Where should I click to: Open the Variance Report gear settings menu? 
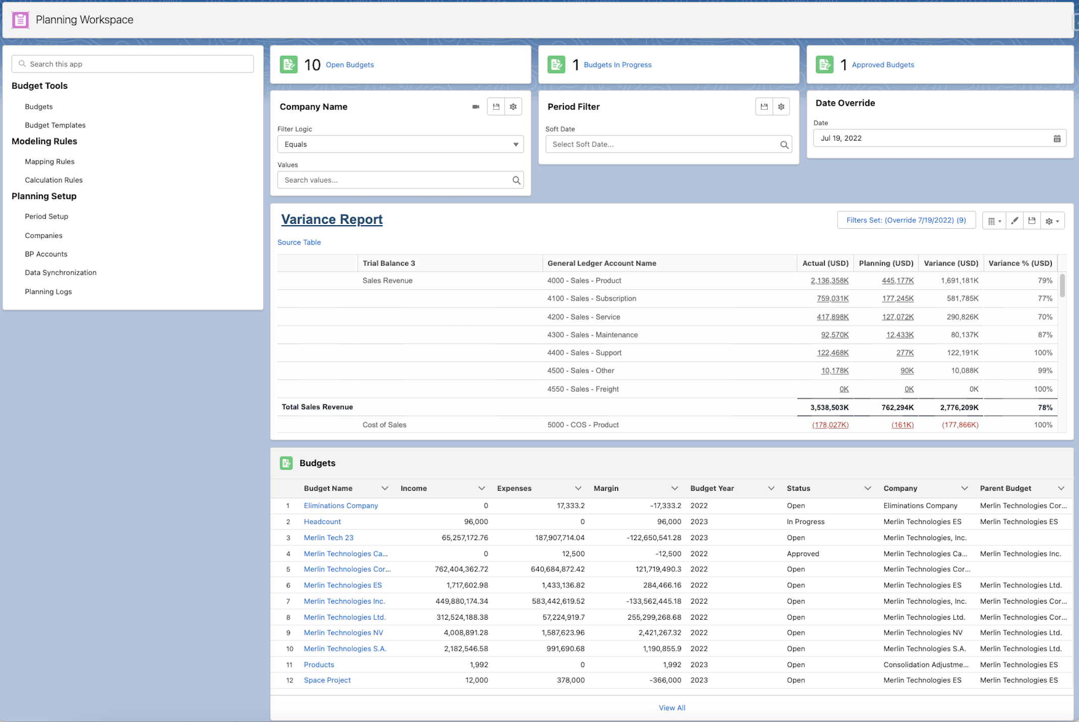click(x=1052, y=221)
